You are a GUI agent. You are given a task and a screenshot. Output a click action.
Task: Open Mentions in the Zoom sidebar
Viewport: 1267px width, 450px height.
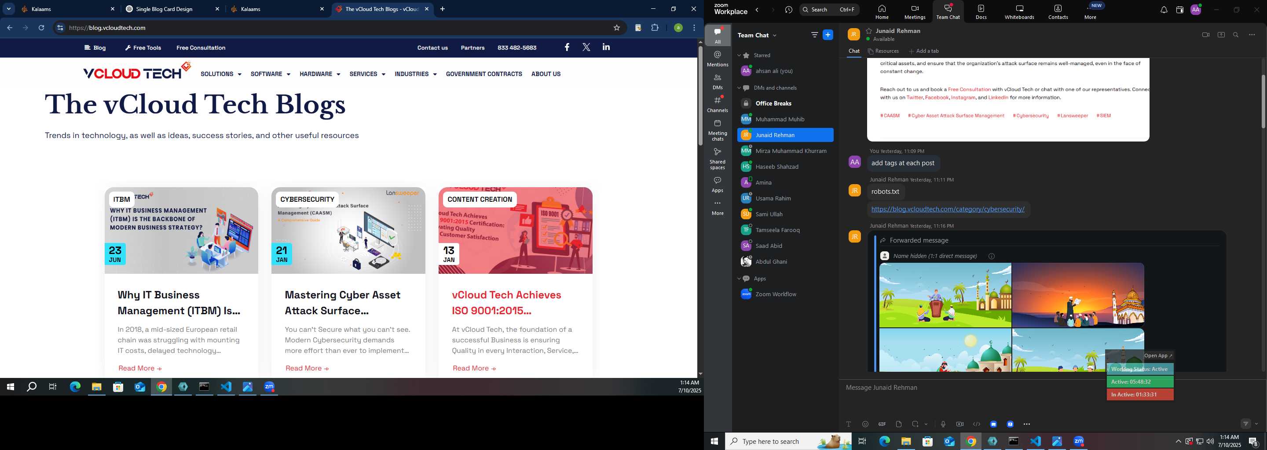pyautogui.click(x=718, y=58)
